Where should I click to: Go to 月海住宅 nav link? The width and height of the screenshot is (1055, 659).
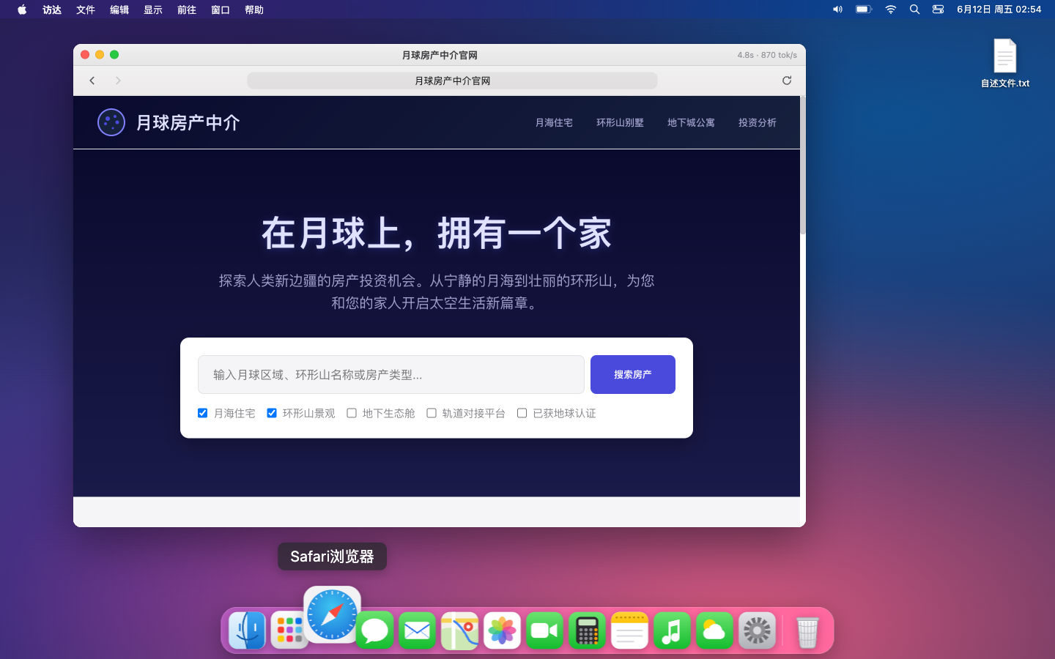pos(554,122)
